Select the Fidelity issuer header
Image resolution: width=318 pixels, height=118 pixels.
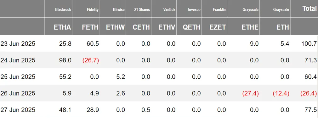pos(92,9)
